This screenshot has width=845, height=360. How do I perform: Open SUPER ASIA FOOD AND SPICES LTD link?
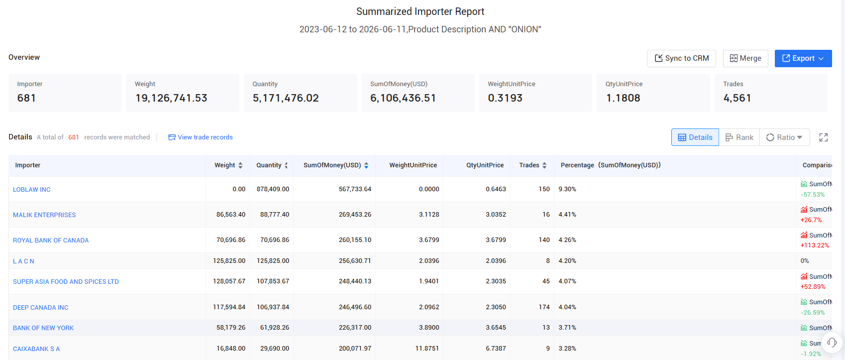click(66, 282)
